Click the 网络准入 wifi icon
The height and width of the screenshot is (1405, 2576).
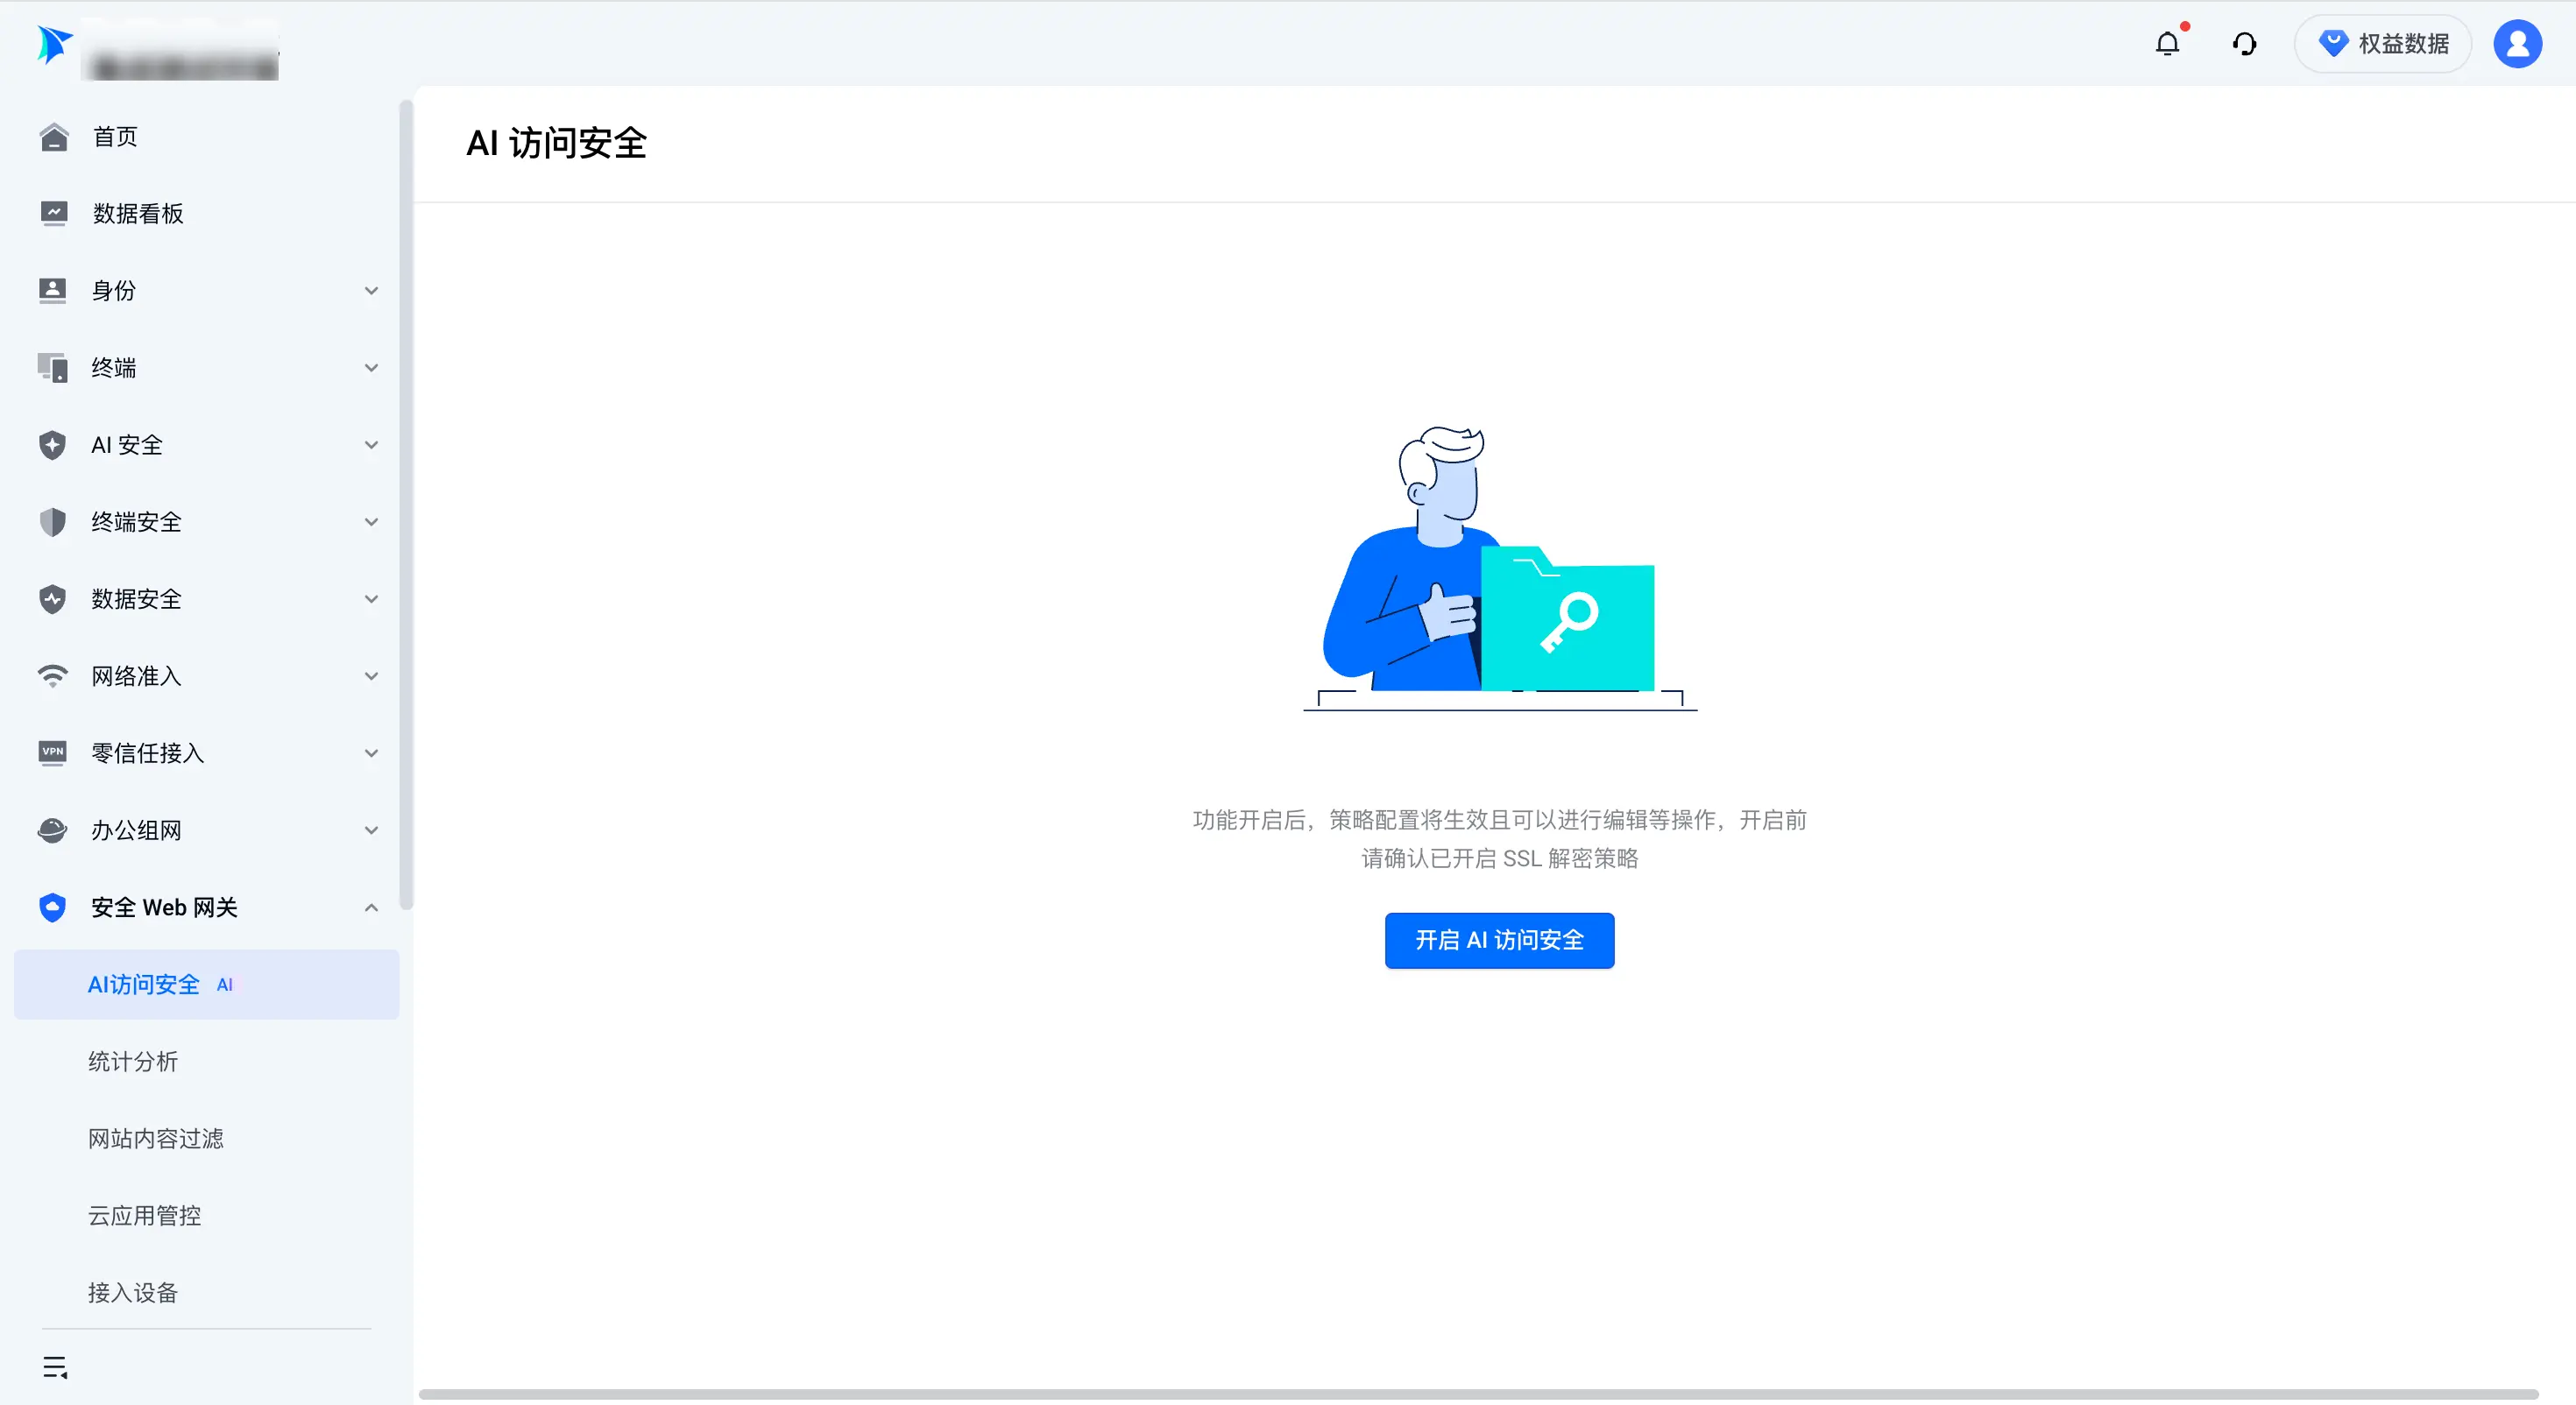(52, 676)
